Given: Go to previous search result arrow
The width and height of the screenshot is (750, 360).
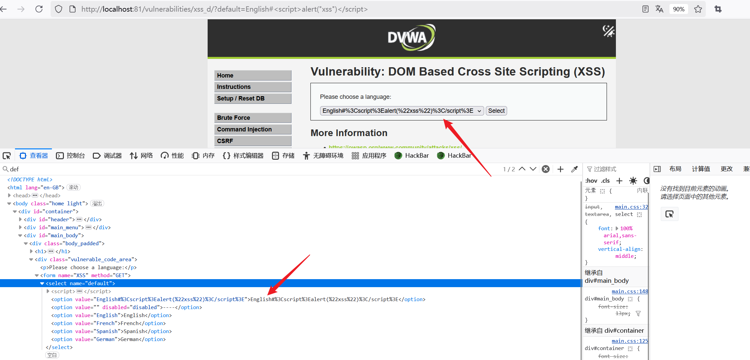Looking at the screenshot, I should click(x=522, y=169).
